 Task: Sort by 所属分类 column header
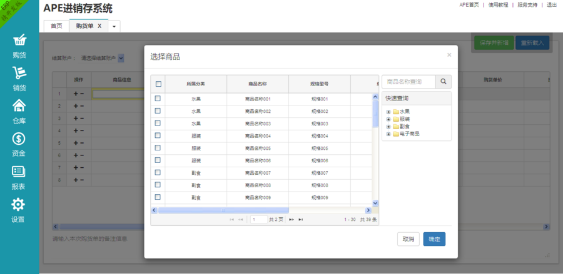pos(196,84)
